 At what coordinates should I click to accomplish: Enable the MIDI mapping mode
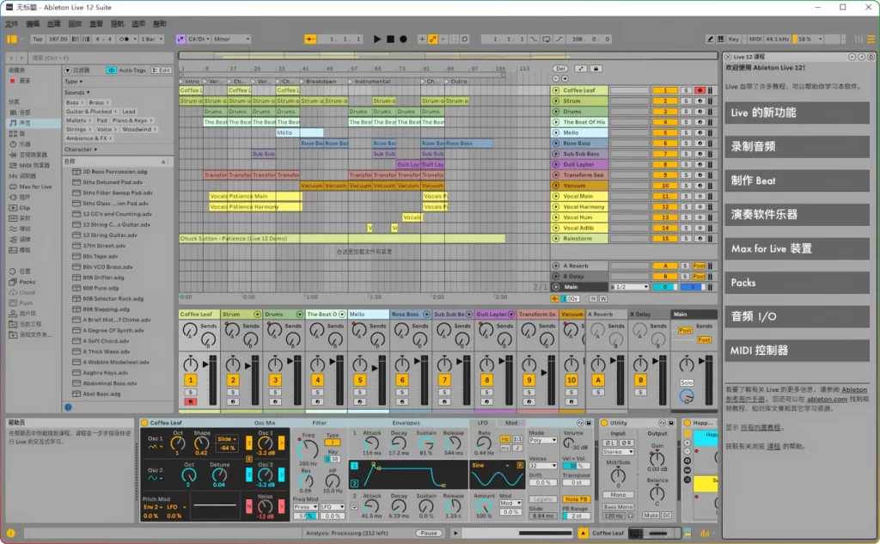click(755, 38)
